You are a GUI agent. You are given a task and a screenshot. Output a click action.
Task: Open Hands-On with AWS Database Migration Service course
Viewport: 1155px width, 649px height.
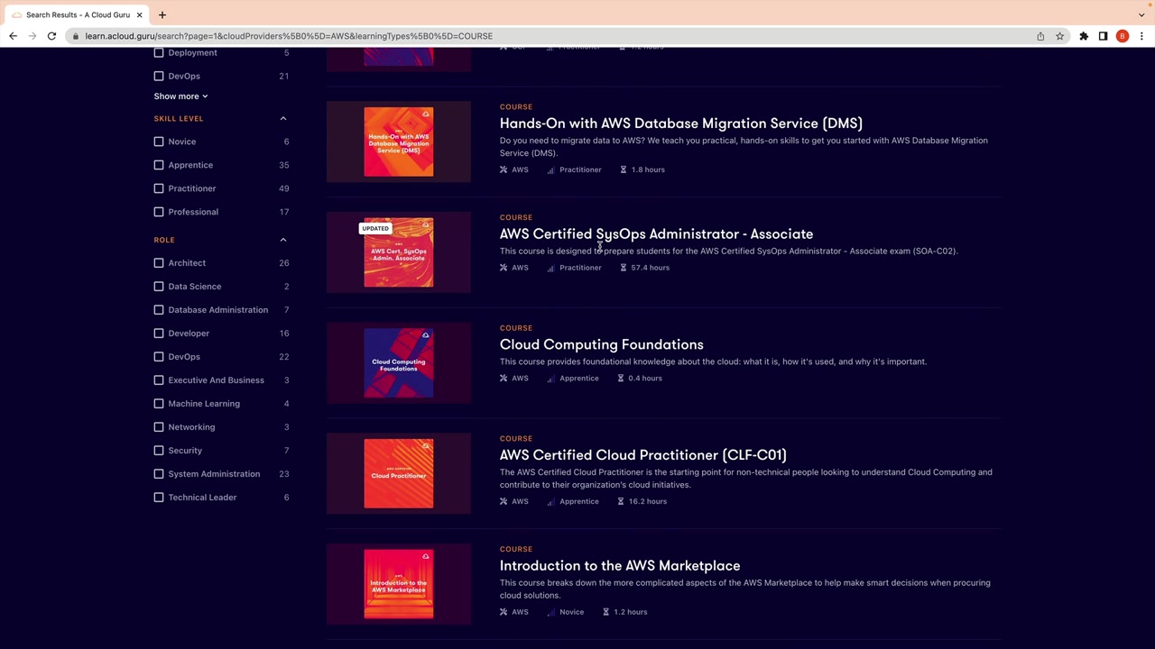(681, 123)
